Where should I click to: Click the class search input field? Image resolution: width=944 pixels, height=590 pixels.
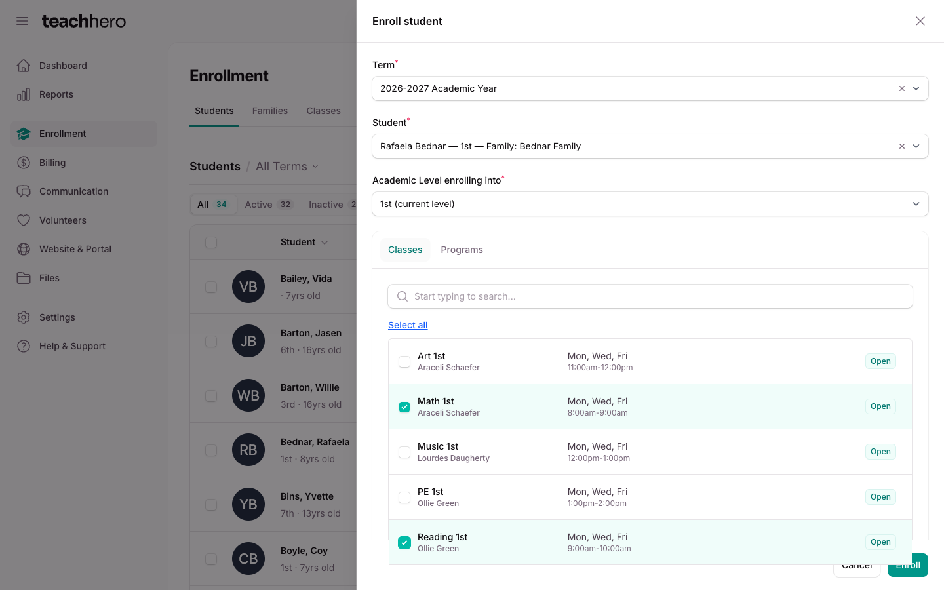point(650,296)
